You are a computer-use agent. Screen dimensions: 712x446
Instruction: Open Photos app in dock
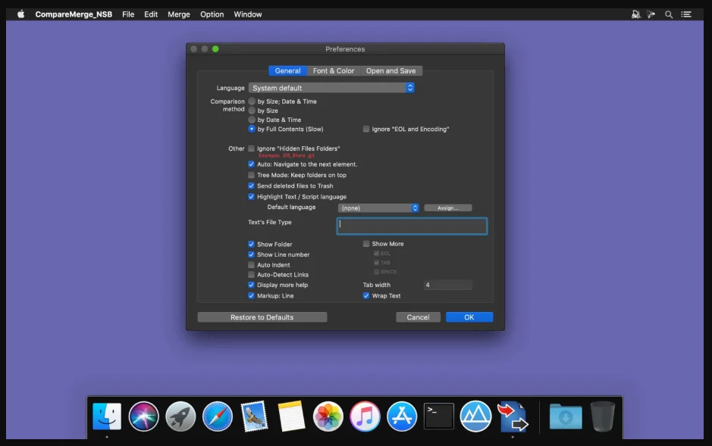328,416
